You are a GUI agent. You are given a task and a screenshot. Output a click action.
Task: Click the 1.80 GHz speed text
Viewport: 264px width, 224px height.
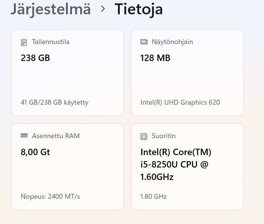(x=153, y=197)
